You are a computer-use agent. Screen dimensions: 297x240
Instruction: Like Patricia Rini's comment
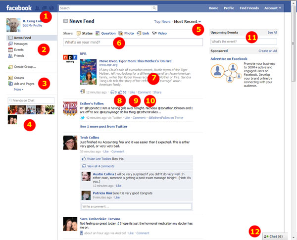tap(117, 197)
